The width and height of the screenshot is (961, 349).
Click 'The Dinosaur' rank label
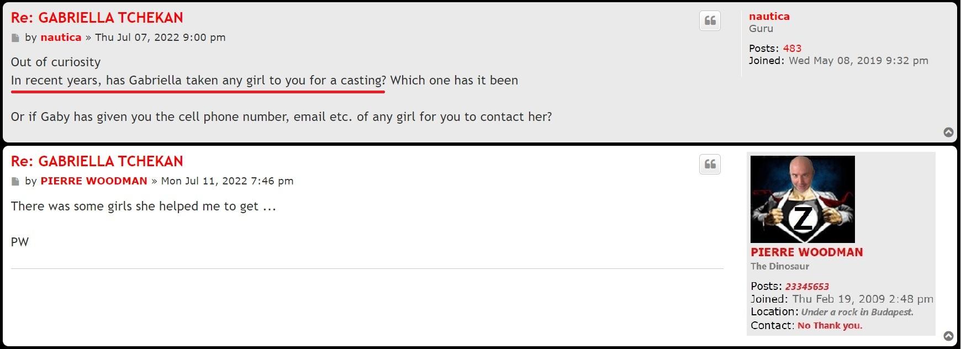779,266
